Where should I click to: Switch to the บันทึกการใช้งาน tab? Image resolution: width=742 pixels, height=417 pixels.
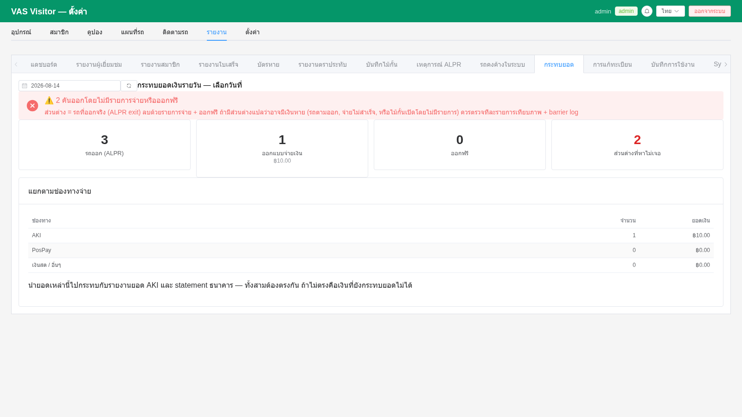[x=672, y=64]
